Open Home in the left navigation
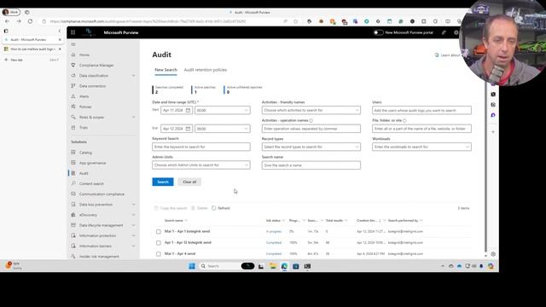This screenshot has width=546, height=307. (84, 55)
